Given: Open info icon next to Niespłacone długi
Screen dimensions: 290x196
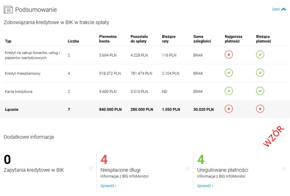Looking at the screenshot, I should 187,169.
